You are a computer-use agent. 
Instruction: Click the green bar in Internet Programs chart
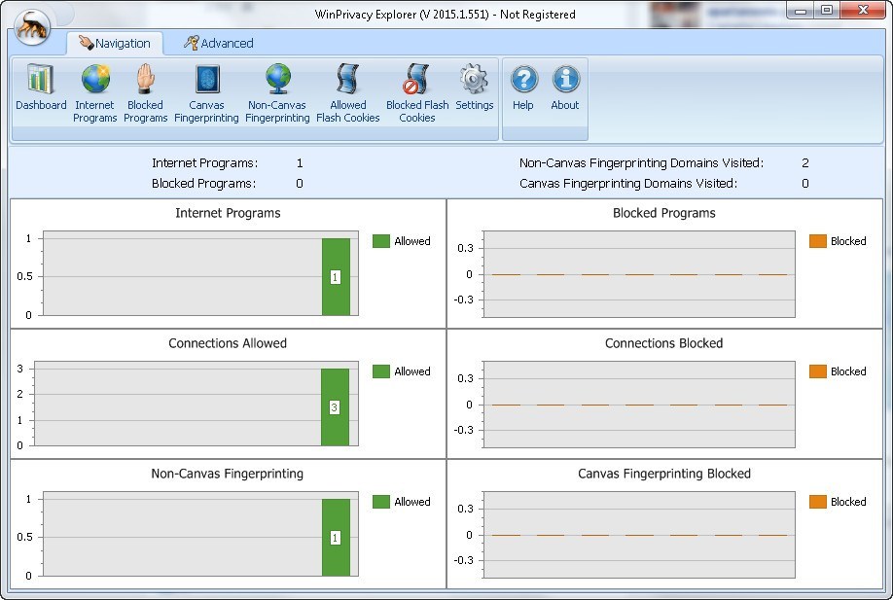(x=336, y=276)
